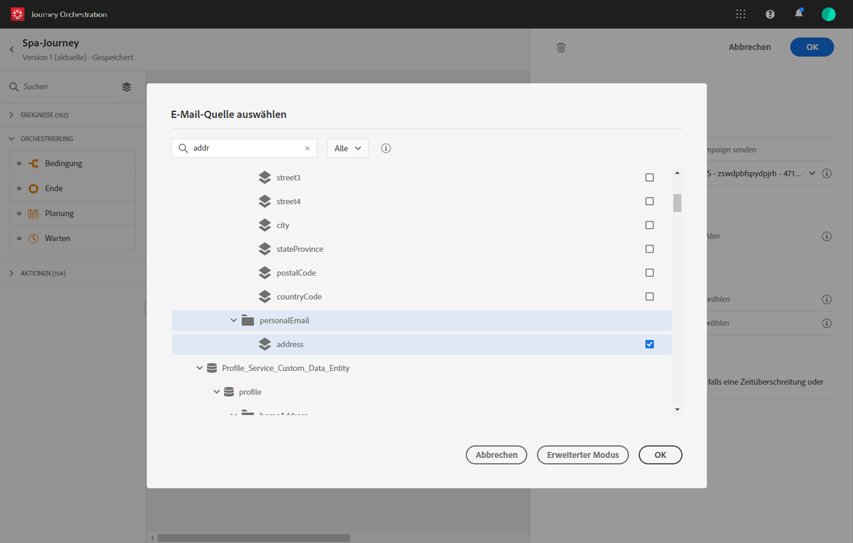Open the app switcher grid icon

[741, 14]
